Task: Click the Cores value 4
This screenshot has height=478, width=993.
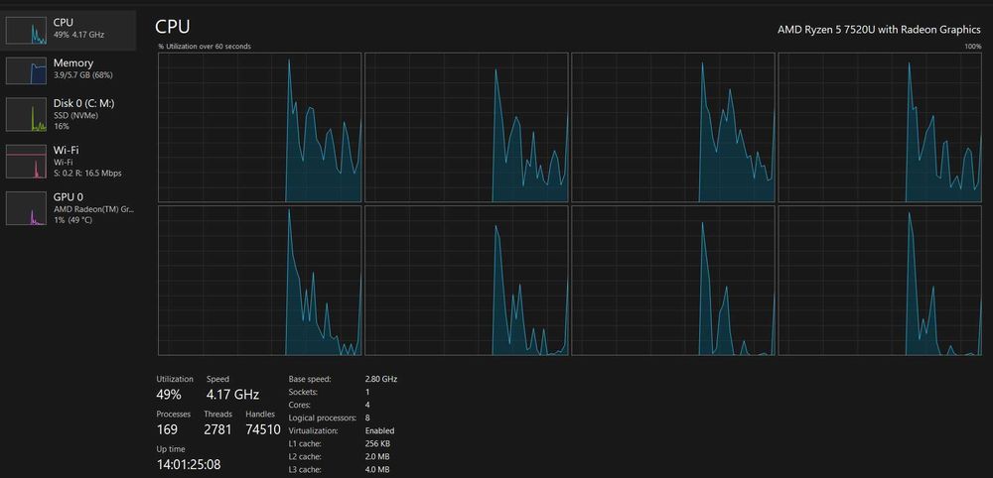Action: pos(367,405)
